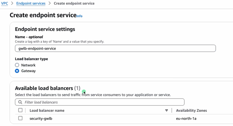The height and width of the screenshot is (126, 233).
Task: Click the Availability Zones column header
Action: point(191,110)
